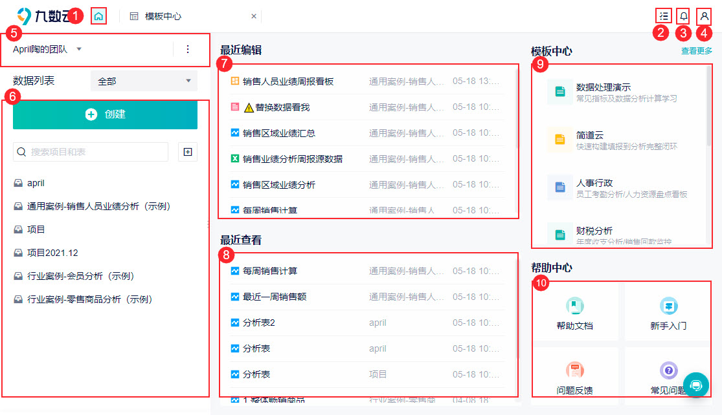Image resolution: width=722 pixels, height=415 pixels.
Task: Open the floating chat support bubble
Action: [x=695, y=385]
